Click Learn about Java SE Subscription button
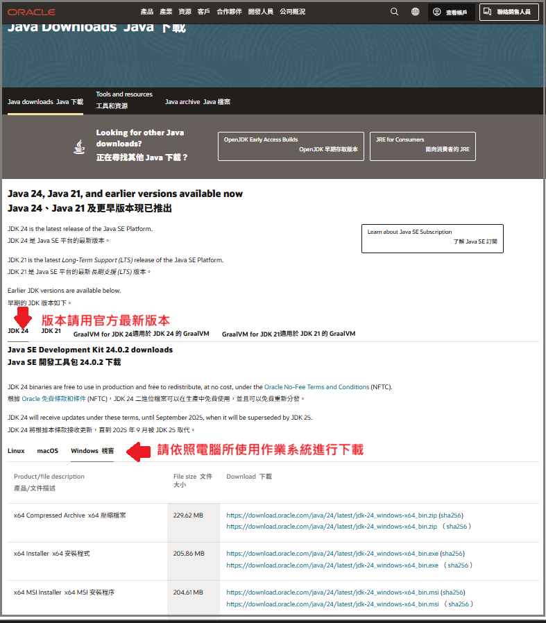The height and width of the screenshot is (623, 546). pyautogui.click(x=432, y=239)
